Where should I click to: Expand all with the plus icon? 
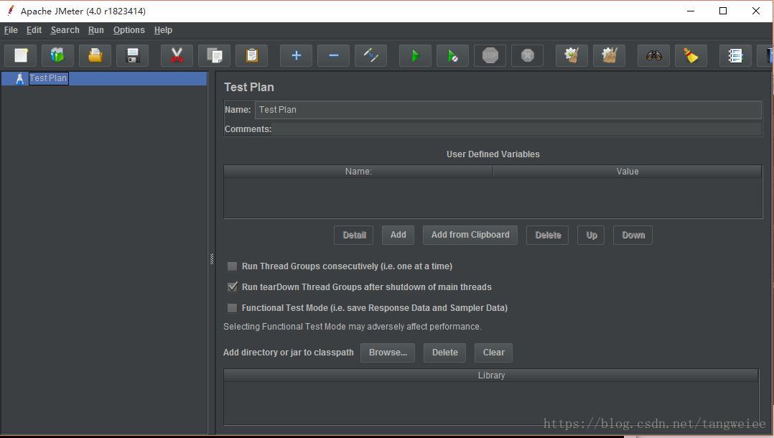point(296,55)
